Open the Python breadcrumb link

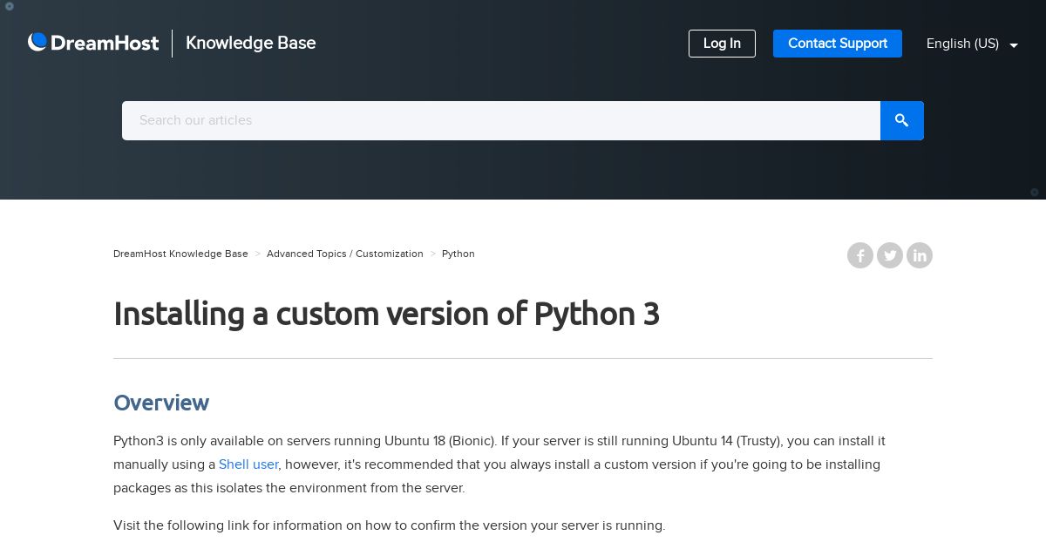[x=458, y=254]
